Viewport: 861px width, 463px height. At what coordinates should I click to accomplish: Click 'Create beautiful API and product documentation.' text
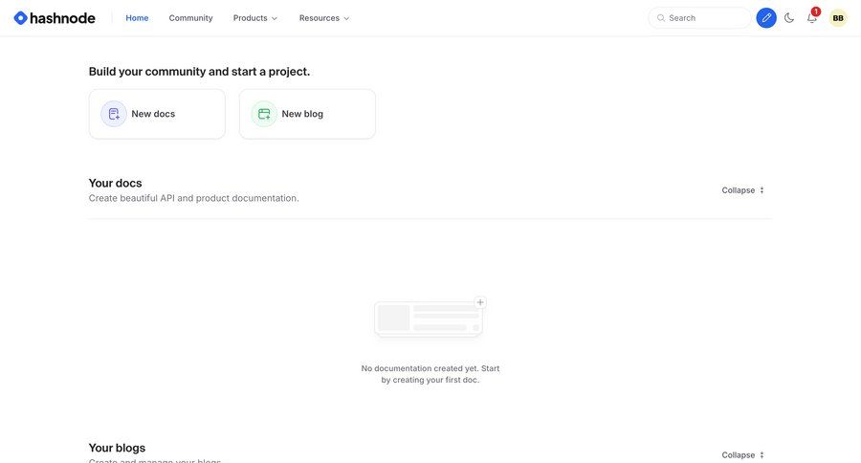(194, 198)
